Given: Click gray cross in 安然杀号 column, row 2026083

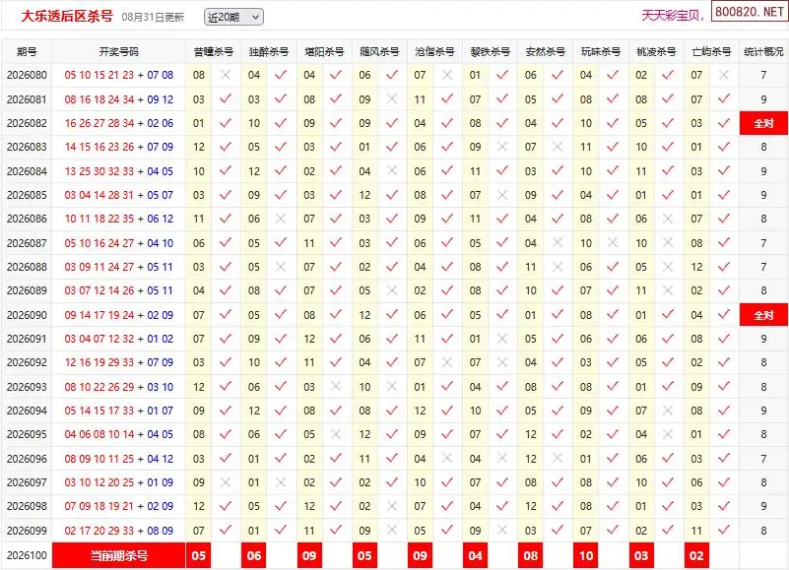Looking at the screenshot, I should pyautogui.click(x=558, y=147).
